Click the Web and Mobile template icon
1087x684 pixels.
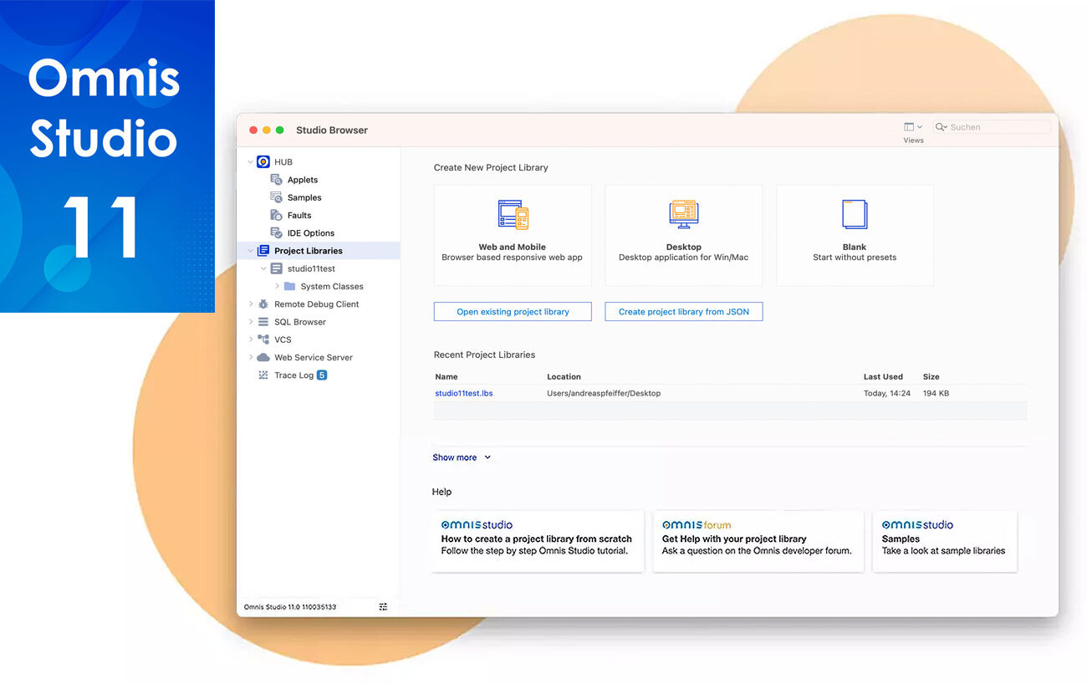pyautogui.click(x=513, y=216)
